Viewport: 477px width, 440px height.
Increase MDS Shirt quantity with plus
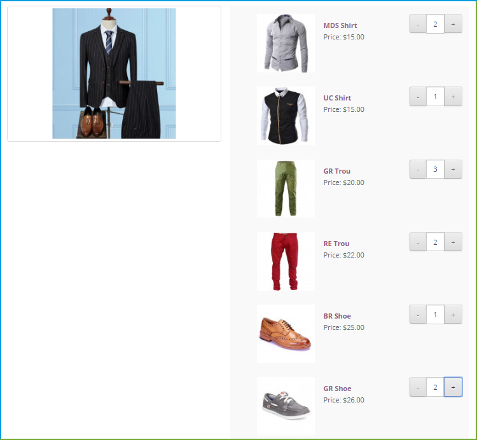[x=453, y=24]
